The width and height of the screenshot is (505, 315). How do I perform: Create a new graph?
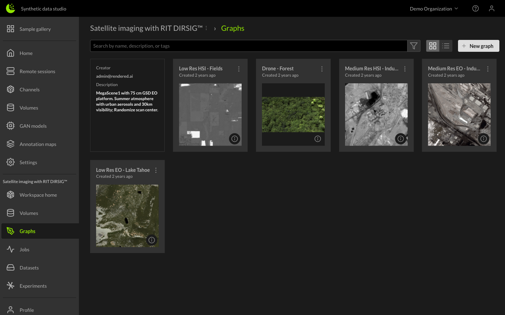[478, 46]
